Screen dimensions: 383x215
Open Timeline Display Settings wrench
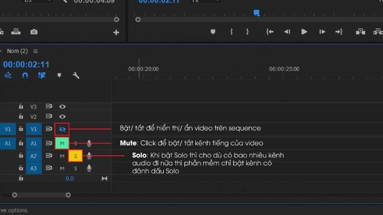point(76,75)
